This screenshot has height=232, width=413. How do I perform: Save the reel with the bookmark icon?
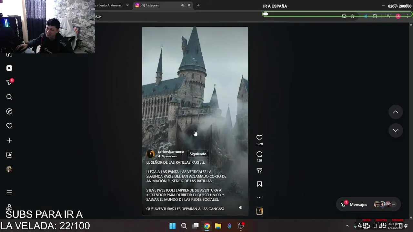[x=259, y=184]
